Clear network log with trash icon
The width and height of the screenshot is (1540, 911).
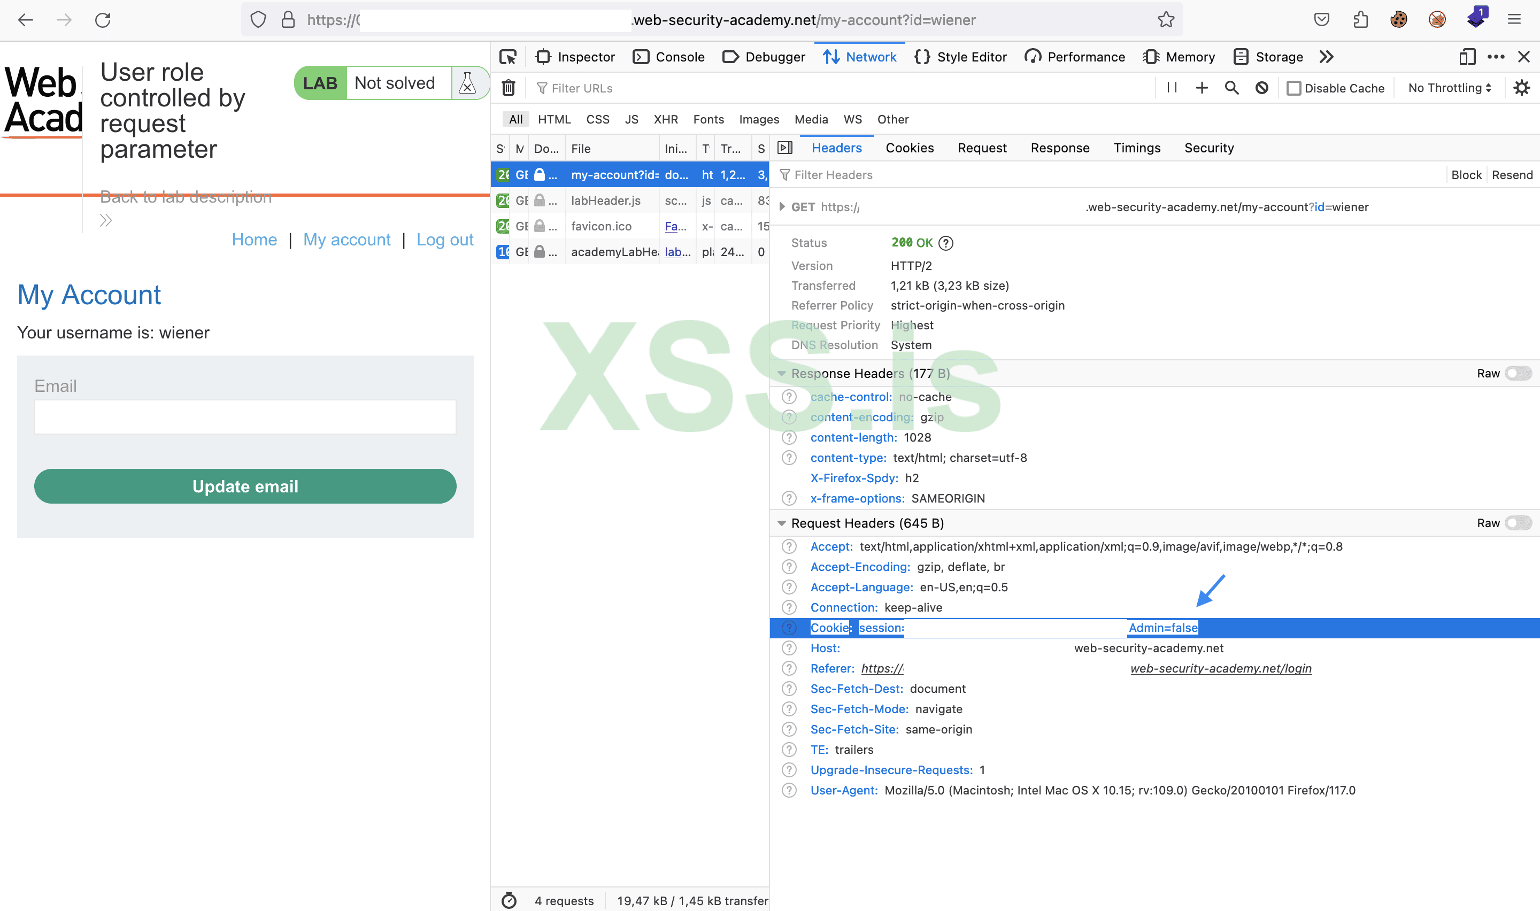pyautogui.click(x=508, y=88)
